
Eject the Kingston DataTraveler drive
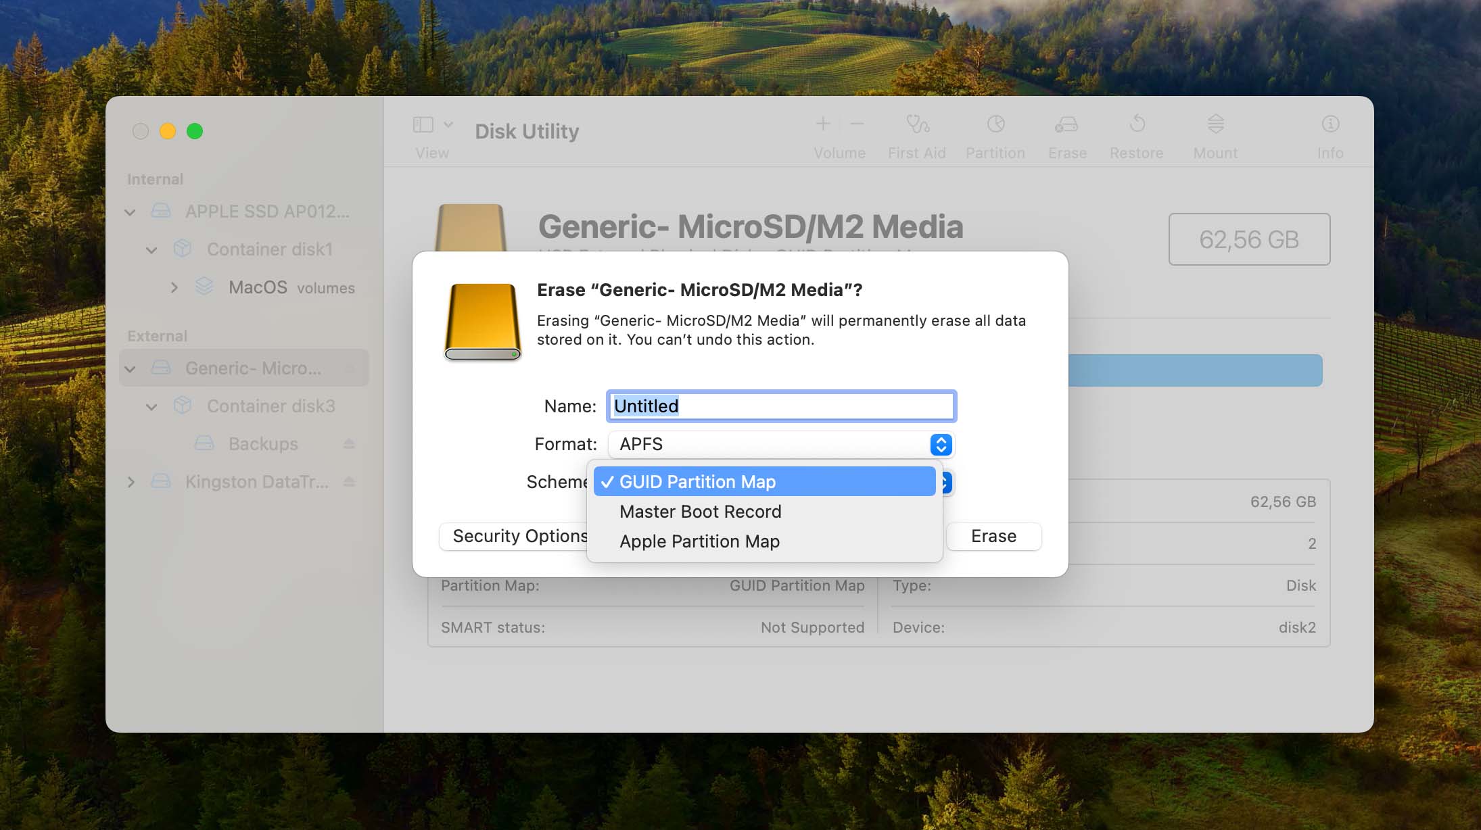click(349, 482)
